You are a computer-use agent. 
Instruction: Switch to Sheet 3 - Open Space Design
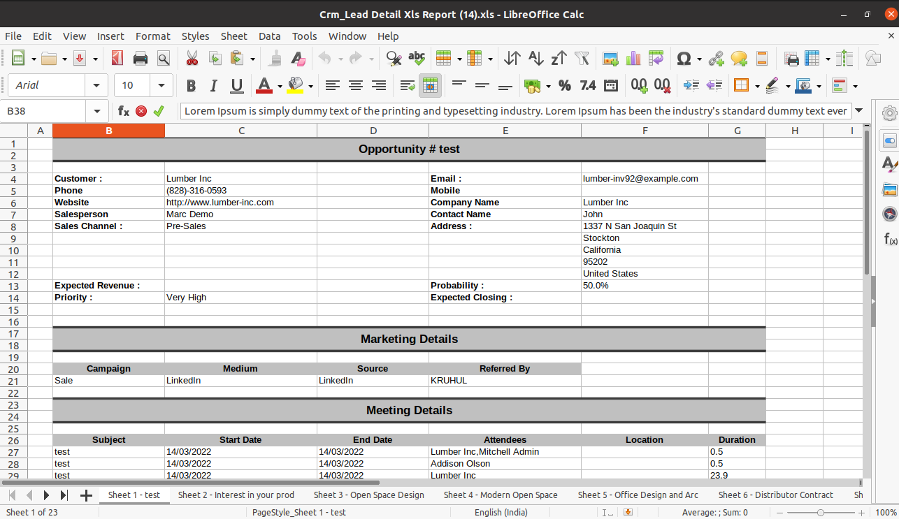pos(369,495)
